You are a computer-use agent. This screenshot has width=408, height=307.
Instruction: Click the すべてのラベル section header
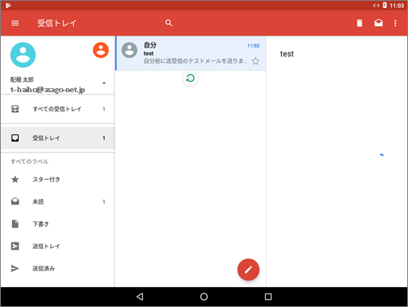(x=29, y=161)
